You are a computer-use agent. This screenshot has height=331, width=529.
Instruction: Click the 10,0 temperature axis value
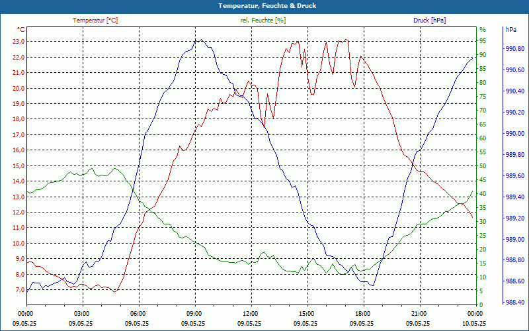click(x=19, y=243)
